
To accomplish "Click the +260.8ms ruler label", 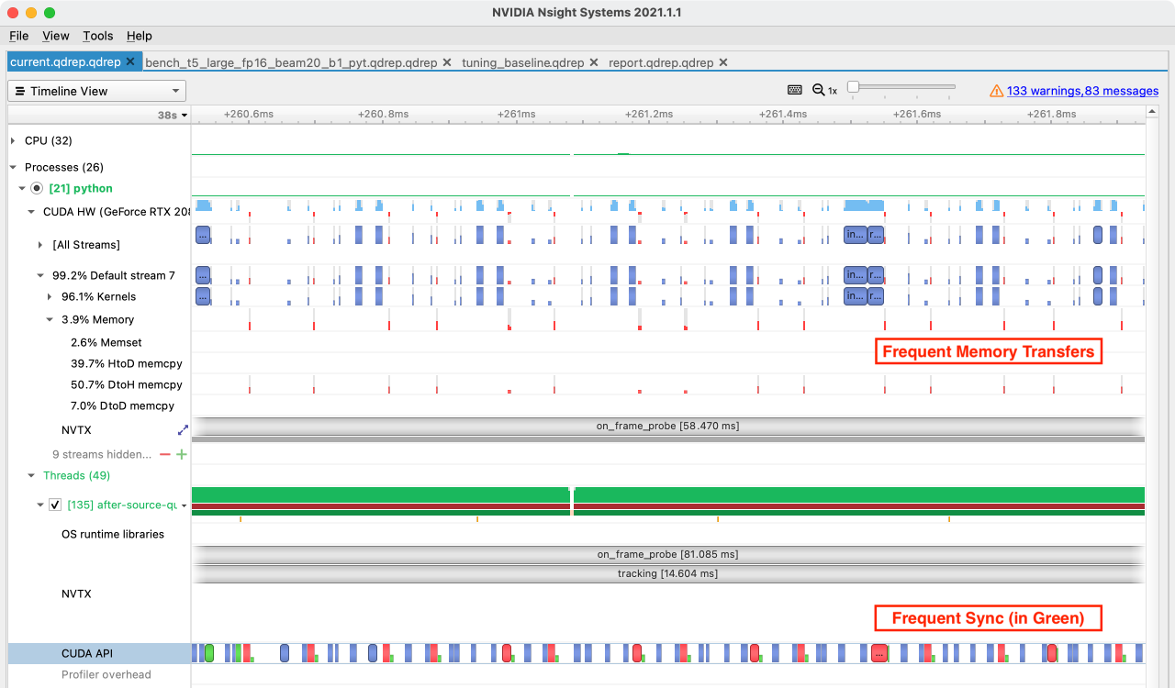I will 383,115.
